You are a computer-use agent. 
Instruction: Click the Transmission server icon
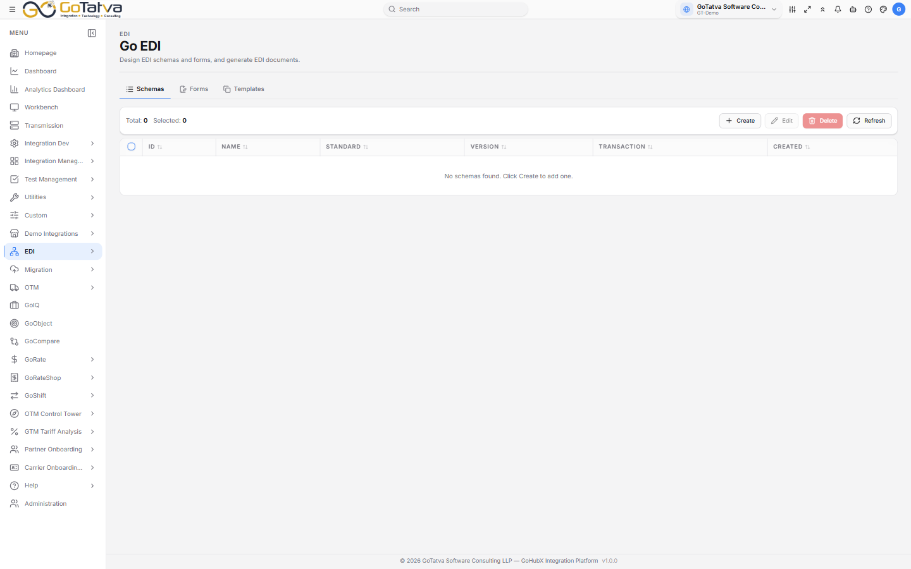[15, 126]
